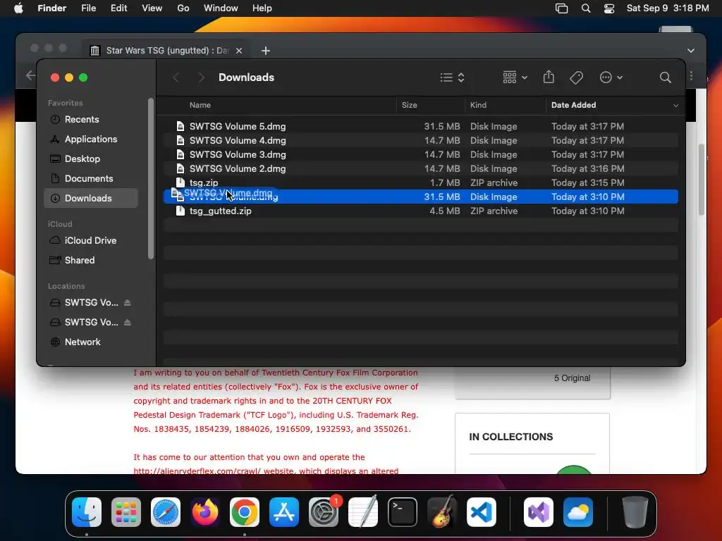
Task: Expand Chrome tab list chevron
Action: [690, 51]
